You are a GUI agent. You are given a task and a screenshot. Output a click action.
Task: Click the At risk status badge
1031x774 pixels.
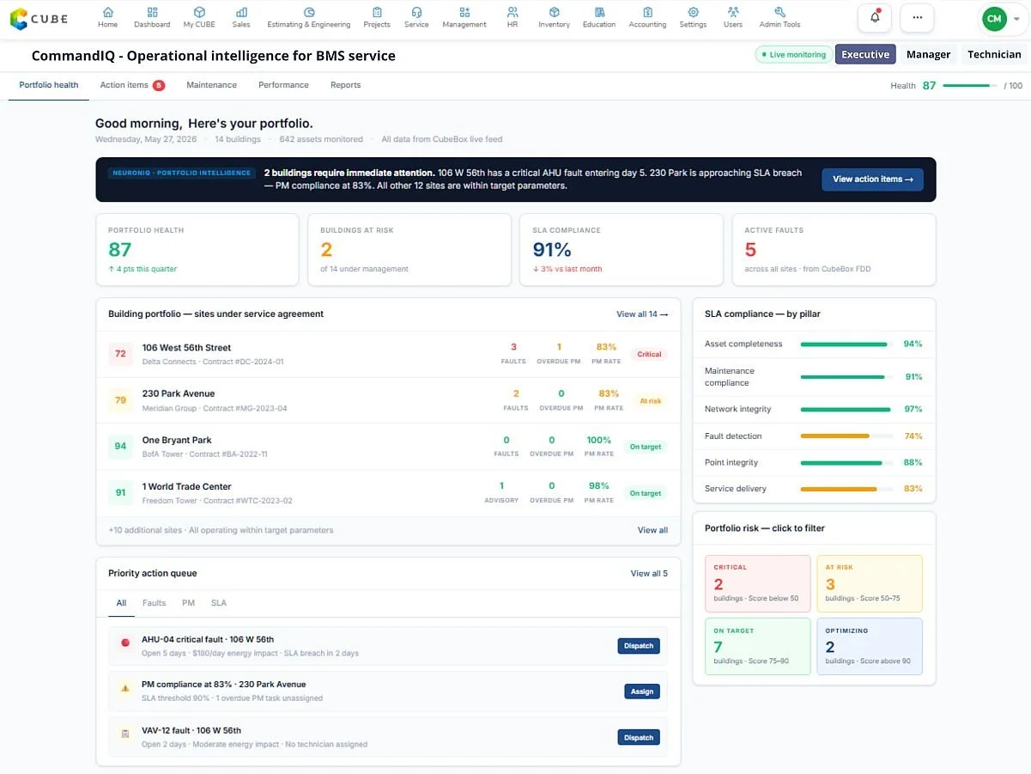(x=650, y=400)
